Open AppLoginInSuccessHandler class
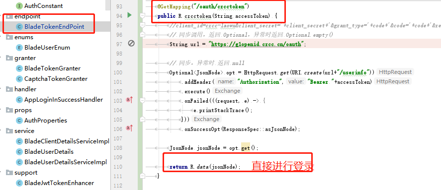This screenshot has width=441, height=190. point(64,100)
